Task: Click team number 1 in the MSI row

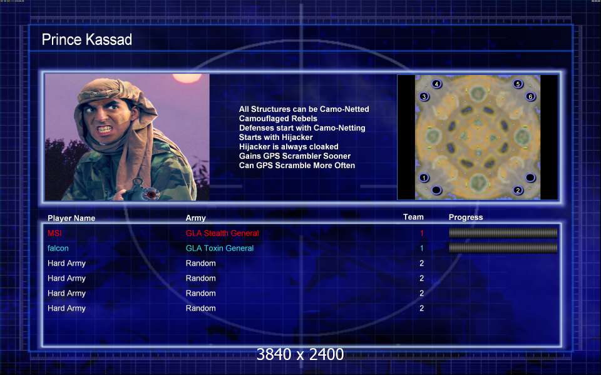Action: tap(421, 233)
